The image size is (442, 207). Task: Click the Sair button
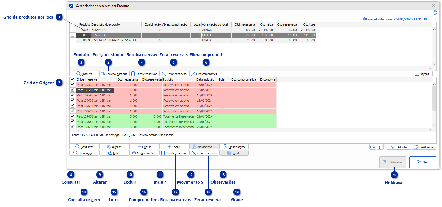(423, 162)
